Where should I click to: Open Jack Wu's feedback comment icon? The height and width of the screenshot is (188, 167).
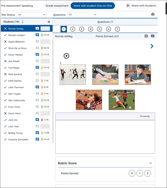pos(37,120)
